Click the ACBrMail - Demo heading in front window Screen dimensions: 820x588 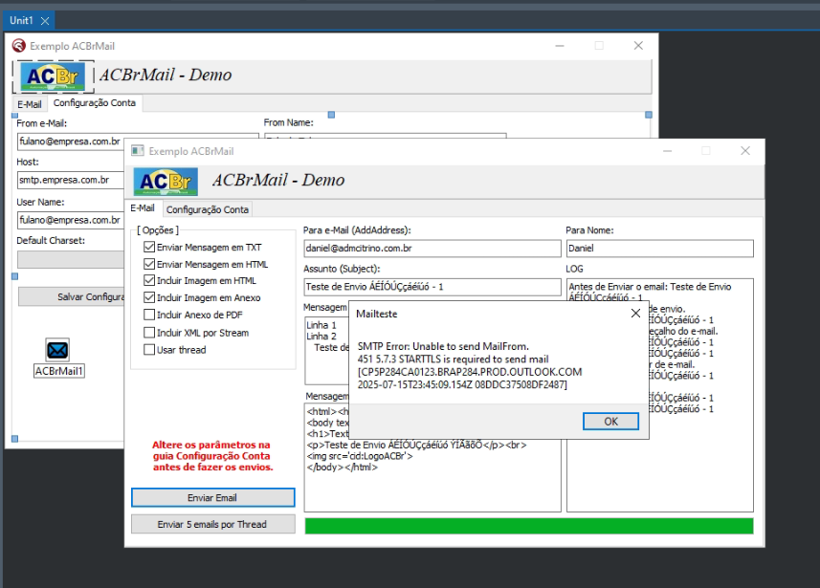(278, 180)
